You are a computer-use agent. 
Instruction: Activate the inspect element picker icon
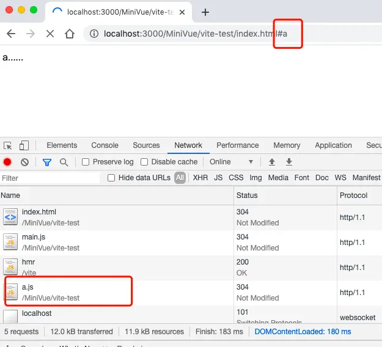point(8,145)
